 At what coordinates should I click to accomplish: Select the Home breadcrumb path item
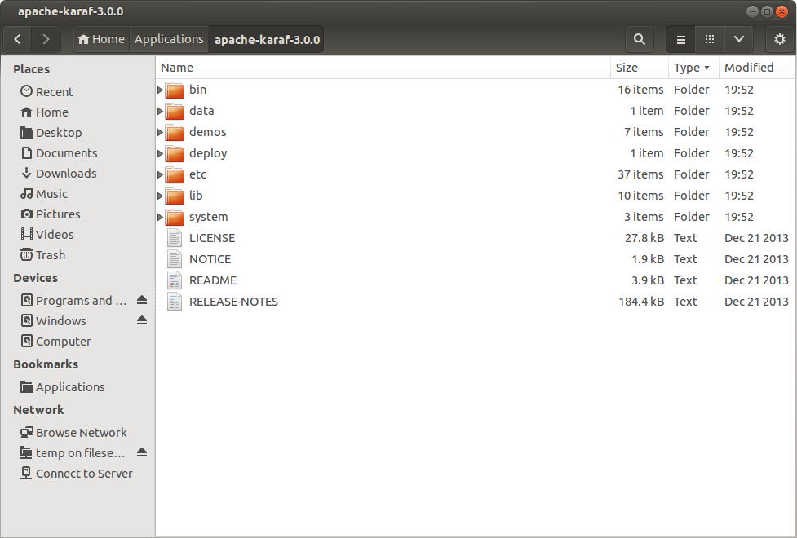(100, 38)
